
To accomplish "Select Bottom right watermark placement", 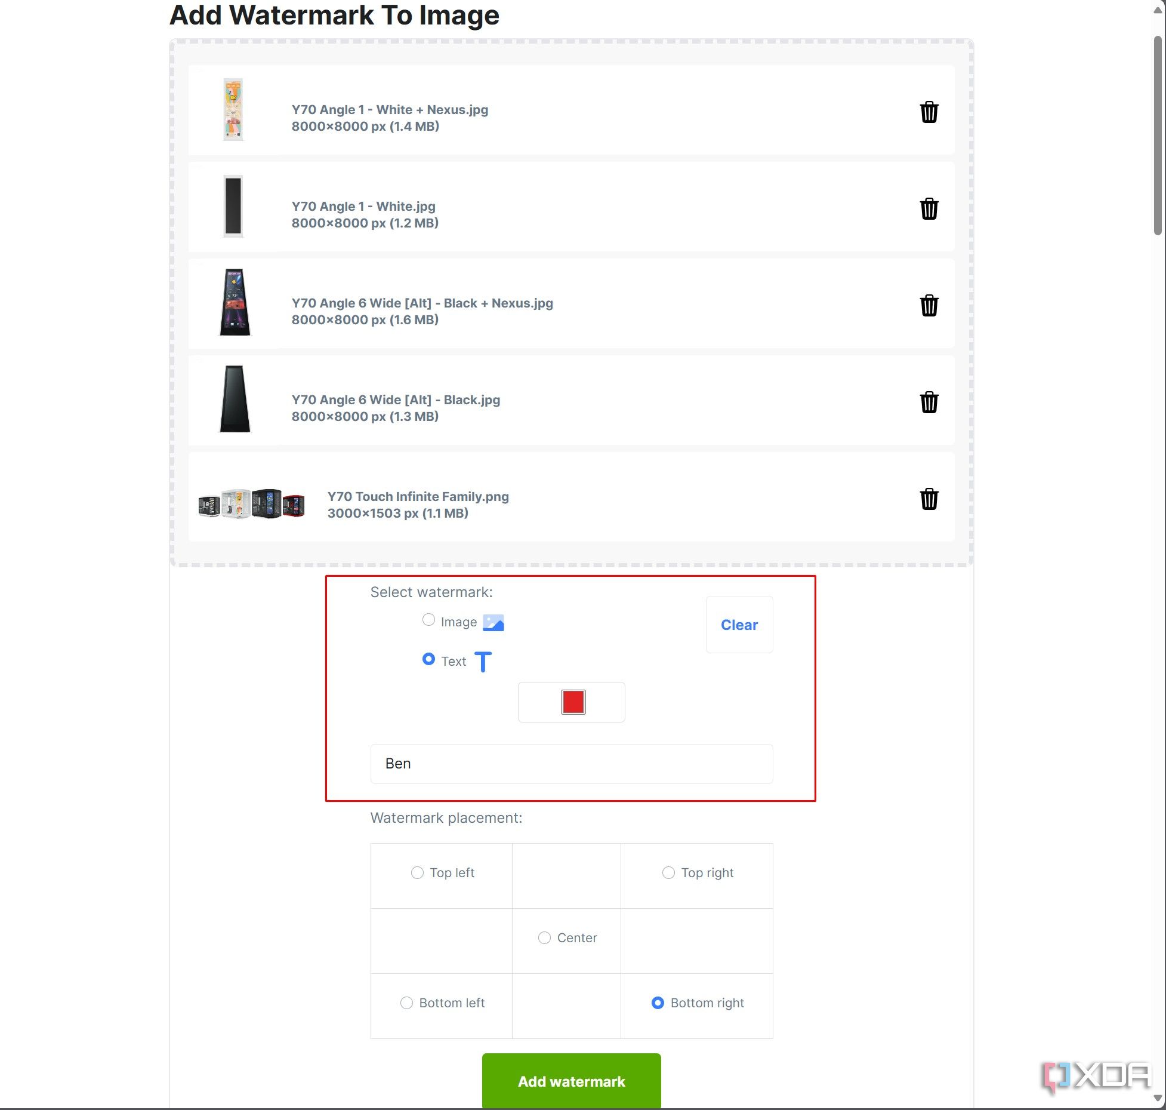I will pos(657,1002).
